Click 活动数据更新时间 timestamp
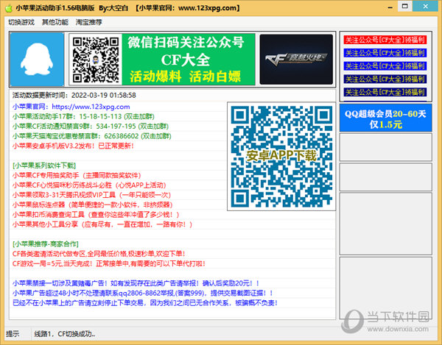This screenshot has width=442, height=345. coord(74,95)
